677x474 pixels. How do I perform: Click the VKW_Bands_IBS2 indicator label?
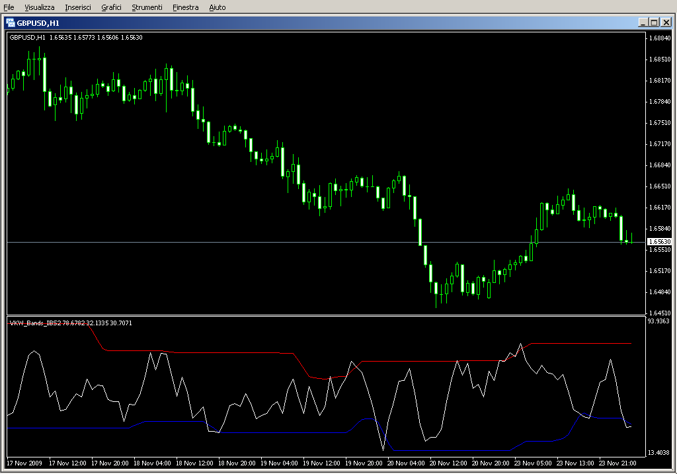[71, 323]
